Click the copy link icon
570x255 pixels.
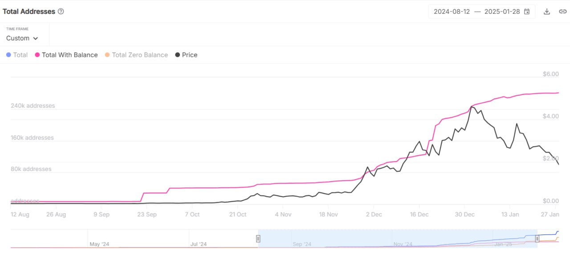click(562, 12)
